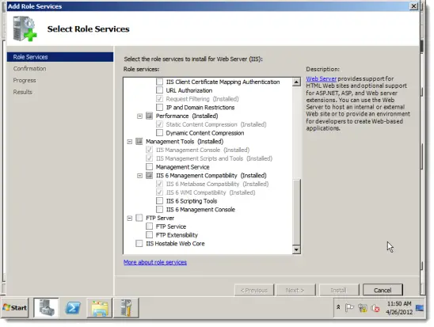Click the Next button
This screenshot has height=327, width=434.
pyautogui.click(x=295, y=290)
